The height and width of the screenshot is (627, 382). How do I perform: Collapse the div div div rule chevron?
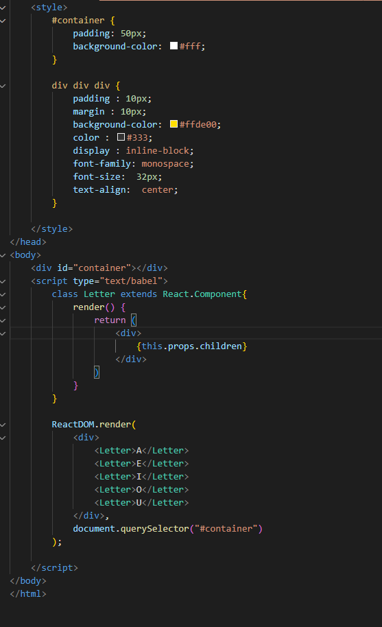pyautogui.click(x=3, y=86)
